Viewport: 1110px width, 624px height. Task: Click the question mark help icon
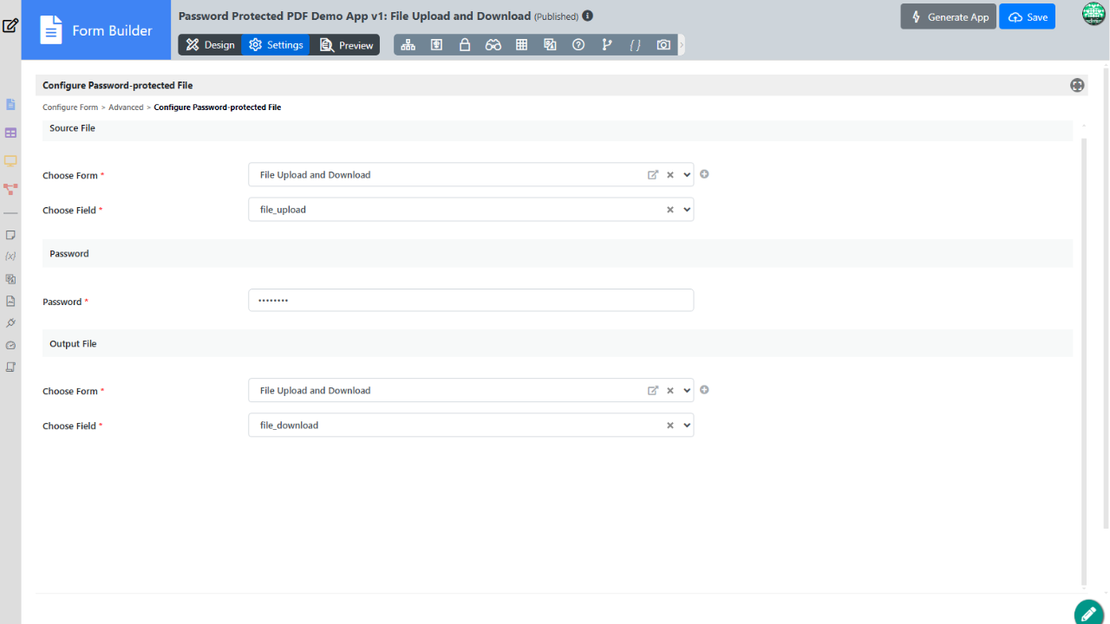click(578, 45)
